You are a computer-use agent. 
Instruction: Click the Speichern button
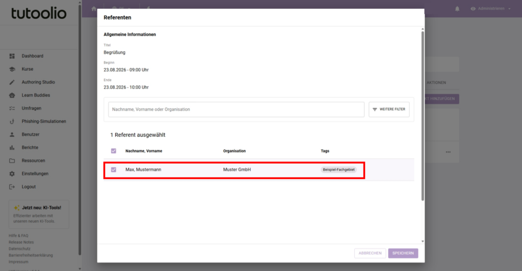pyautogui.click(x=403, y=253)
